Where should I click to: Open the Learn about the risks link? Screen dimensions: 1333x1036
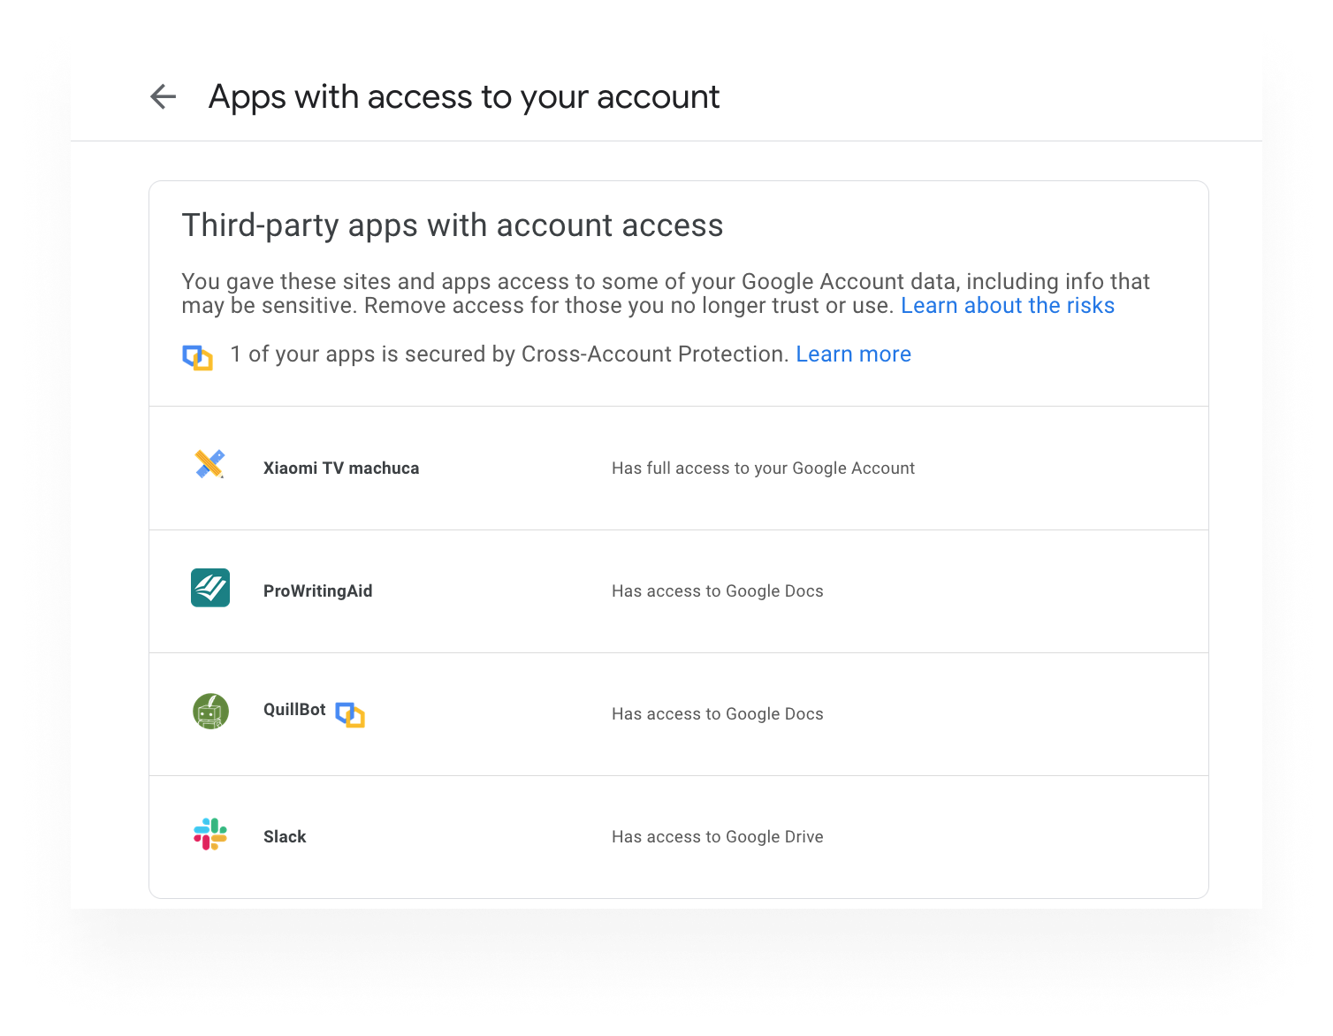tap(1007, 305)
